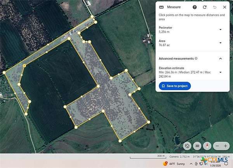233x168 pixels.
Task: Click the undo last point arrow
Action: point(215,7)
